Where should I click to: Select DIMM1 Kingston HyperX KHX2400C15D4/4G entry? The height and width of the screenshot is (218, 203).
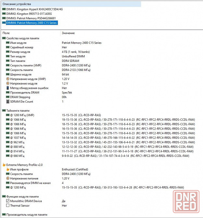click(34, 9)
